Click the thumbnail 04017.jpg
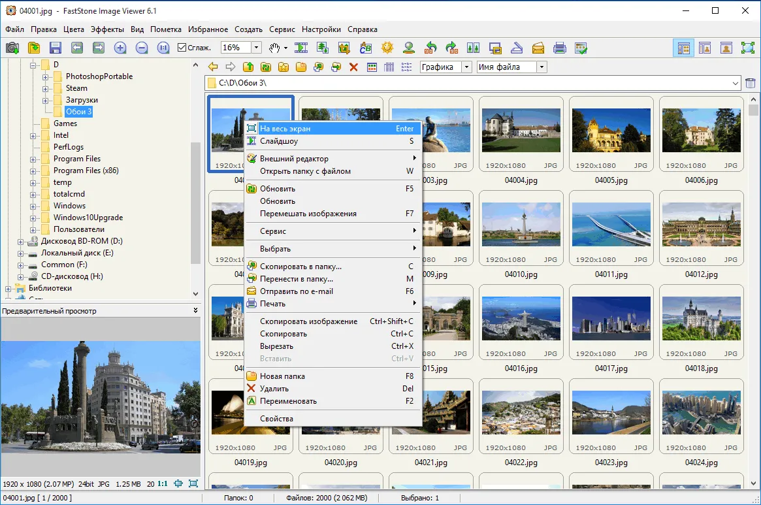The width and height of the screenshot is (761, 505). pyautogui.click(x=611, y=329)
